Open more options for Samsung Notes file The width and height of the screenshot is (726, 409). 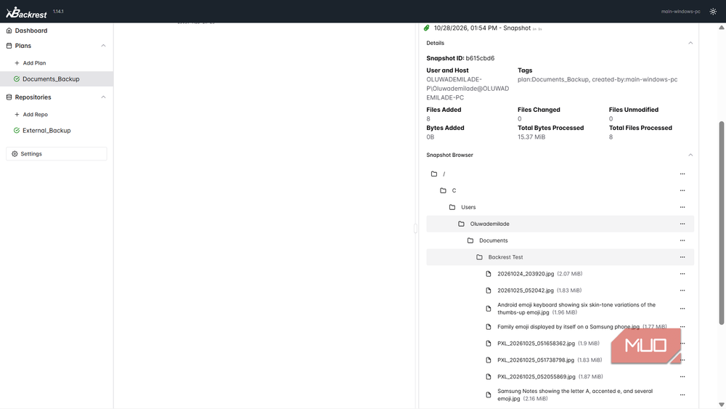pyautogui.click(x=682, y=395)
